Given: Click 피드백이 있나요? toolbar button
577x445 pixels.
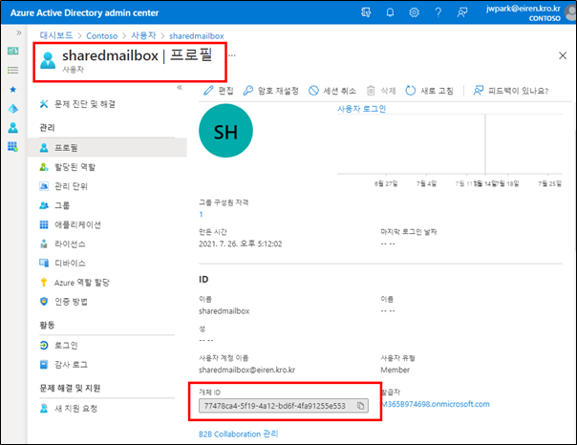Looking at the screenshot, I should pos(511,91).
